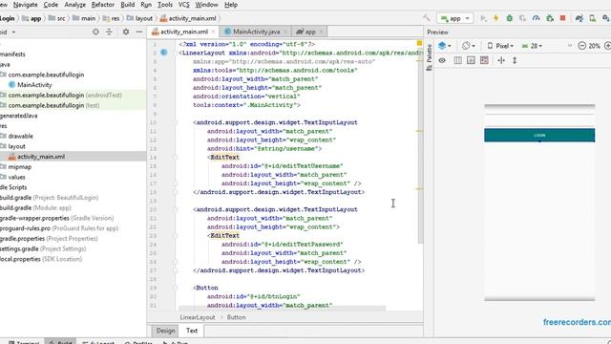Viewport: 611px width, 344px height.
Task: Open the Design Surface layers dropdown
Action: pos(445,46)
